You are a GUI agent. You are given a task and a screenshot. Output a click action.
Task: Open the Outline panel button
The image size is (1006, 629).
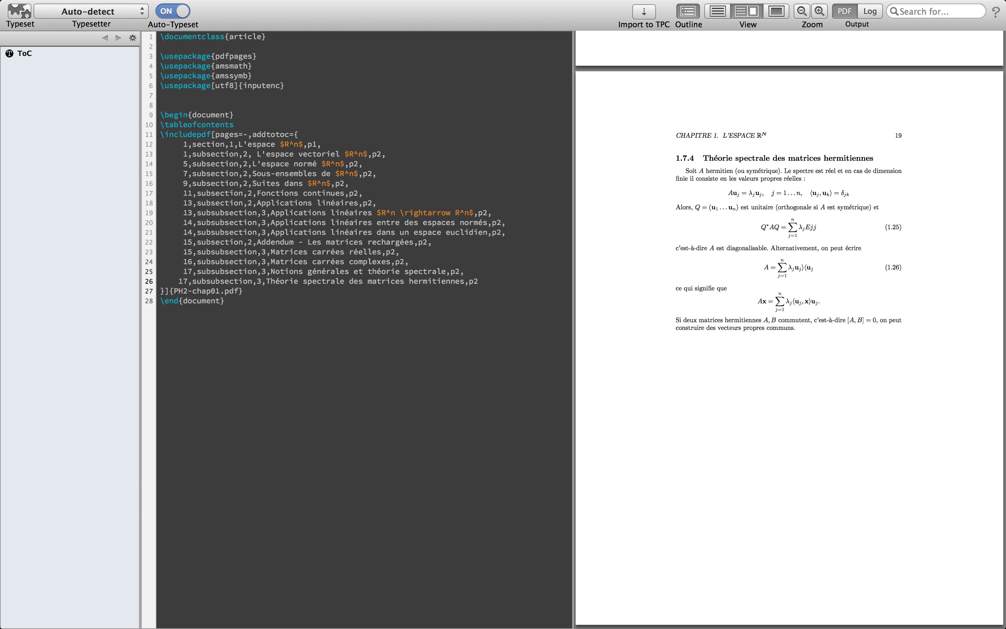688,11
